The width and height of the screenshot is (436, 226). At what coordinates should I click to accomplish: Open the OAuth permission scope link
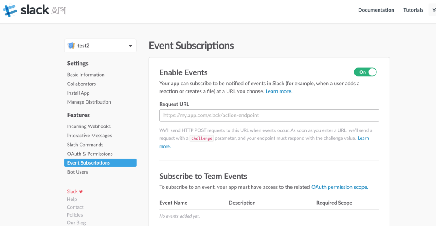tap(339, 187)
